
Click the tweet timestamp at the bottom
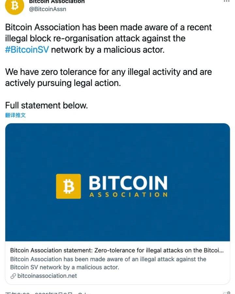(x=46, y=293)
